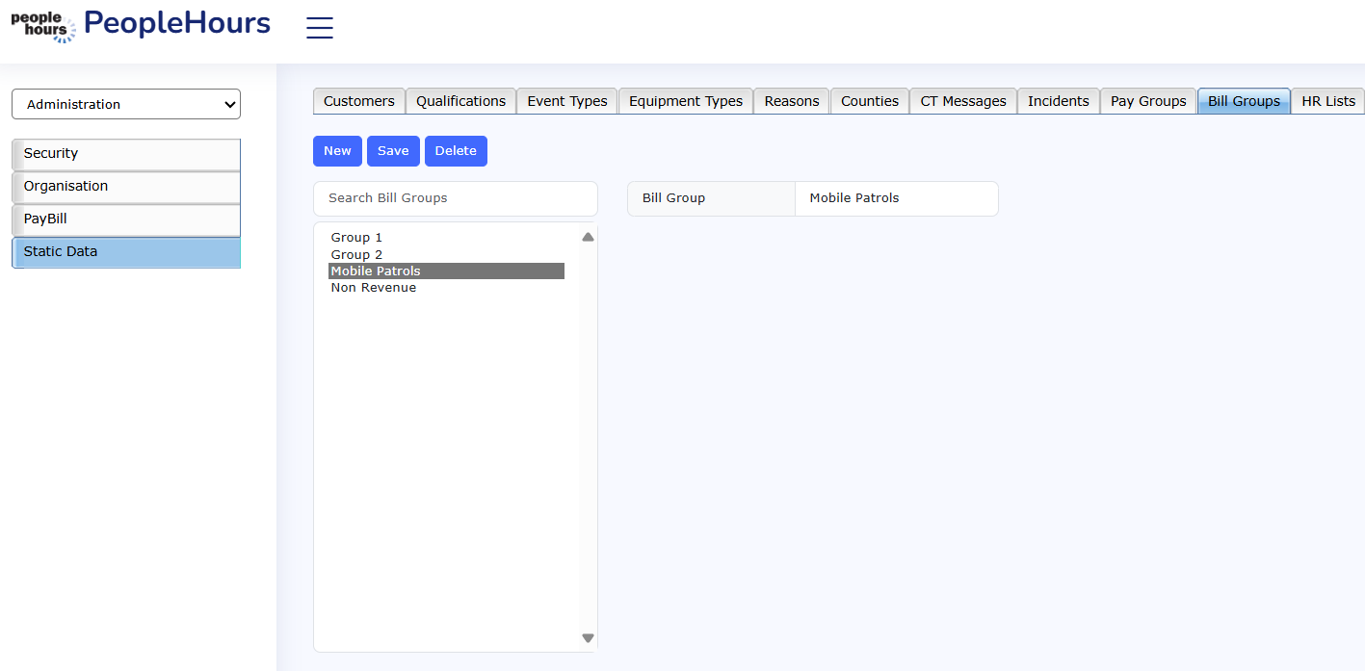The image size is (1365, 671).
Task: Edit the Bill Group name field
Action: (895, 198)
